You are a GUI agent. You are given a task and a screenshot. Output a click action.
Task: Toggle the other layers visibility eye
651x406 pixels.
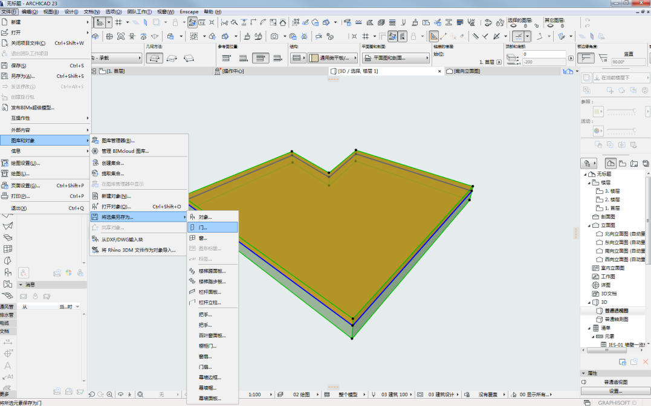point(550,26)
